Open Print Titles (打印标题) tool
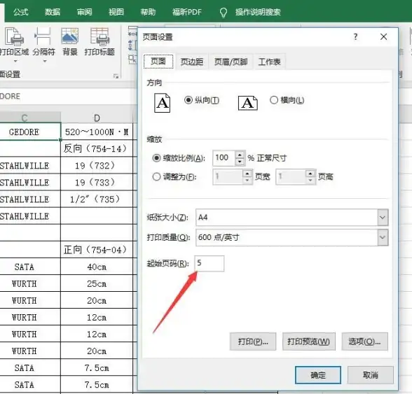 pos(99,41)
